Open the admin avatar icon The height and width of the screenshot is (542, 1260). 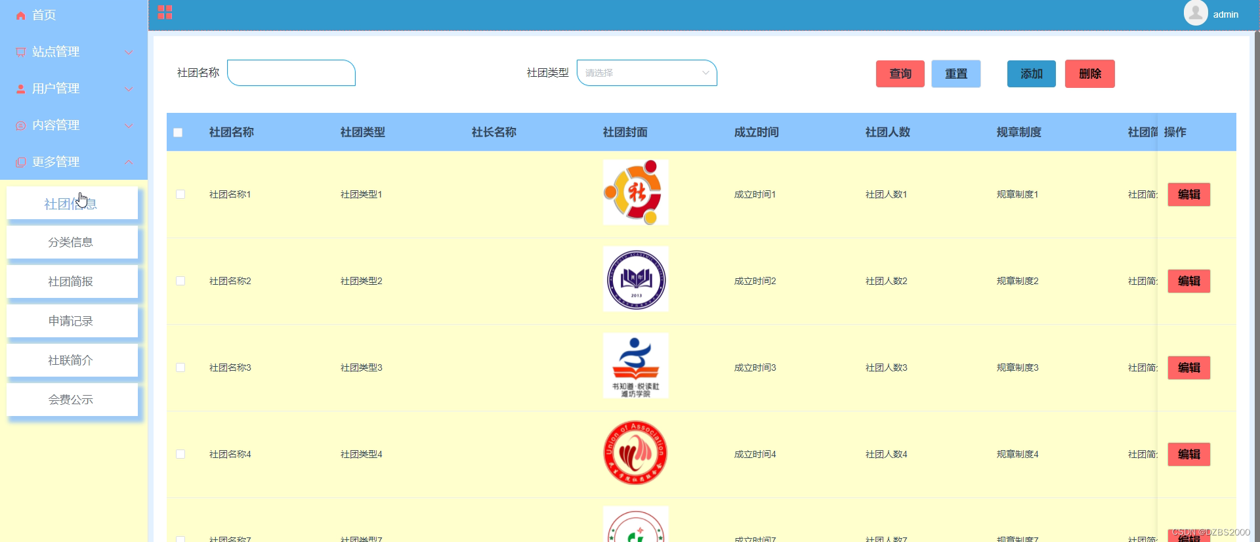pyautogui.click(x=1196, y=12)
